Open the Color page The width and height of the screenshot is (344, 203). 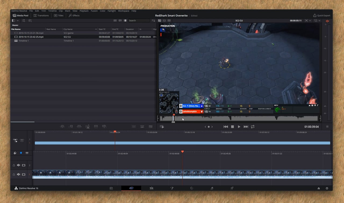coord(191,188)
